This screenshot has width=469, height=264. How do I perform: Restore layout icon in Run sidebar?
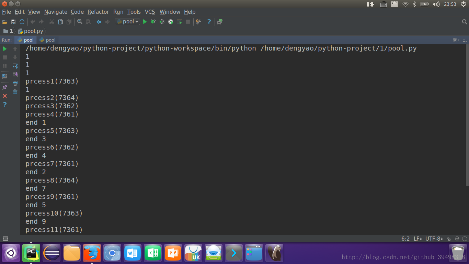pyautogui.click(x=5, y=76)
